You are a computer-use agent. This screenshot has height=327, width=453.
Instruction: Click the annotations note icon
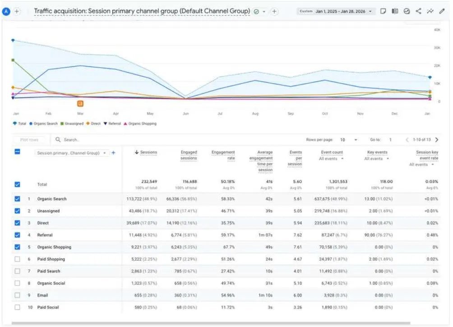pos(383,11)
